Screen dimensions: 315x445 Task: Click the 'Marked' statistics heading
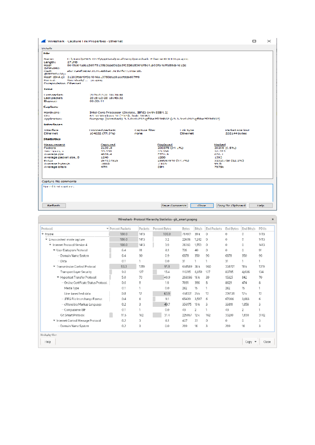[220, 145]
